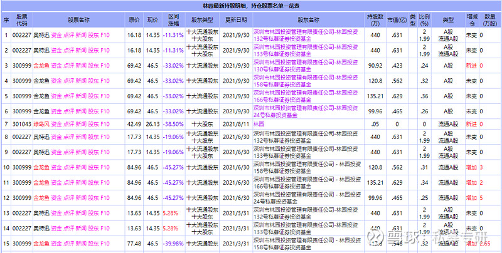This screenshot has height=253, width=502.
Task: Select the date cell 2021/8/11
Action: (236, 123)
